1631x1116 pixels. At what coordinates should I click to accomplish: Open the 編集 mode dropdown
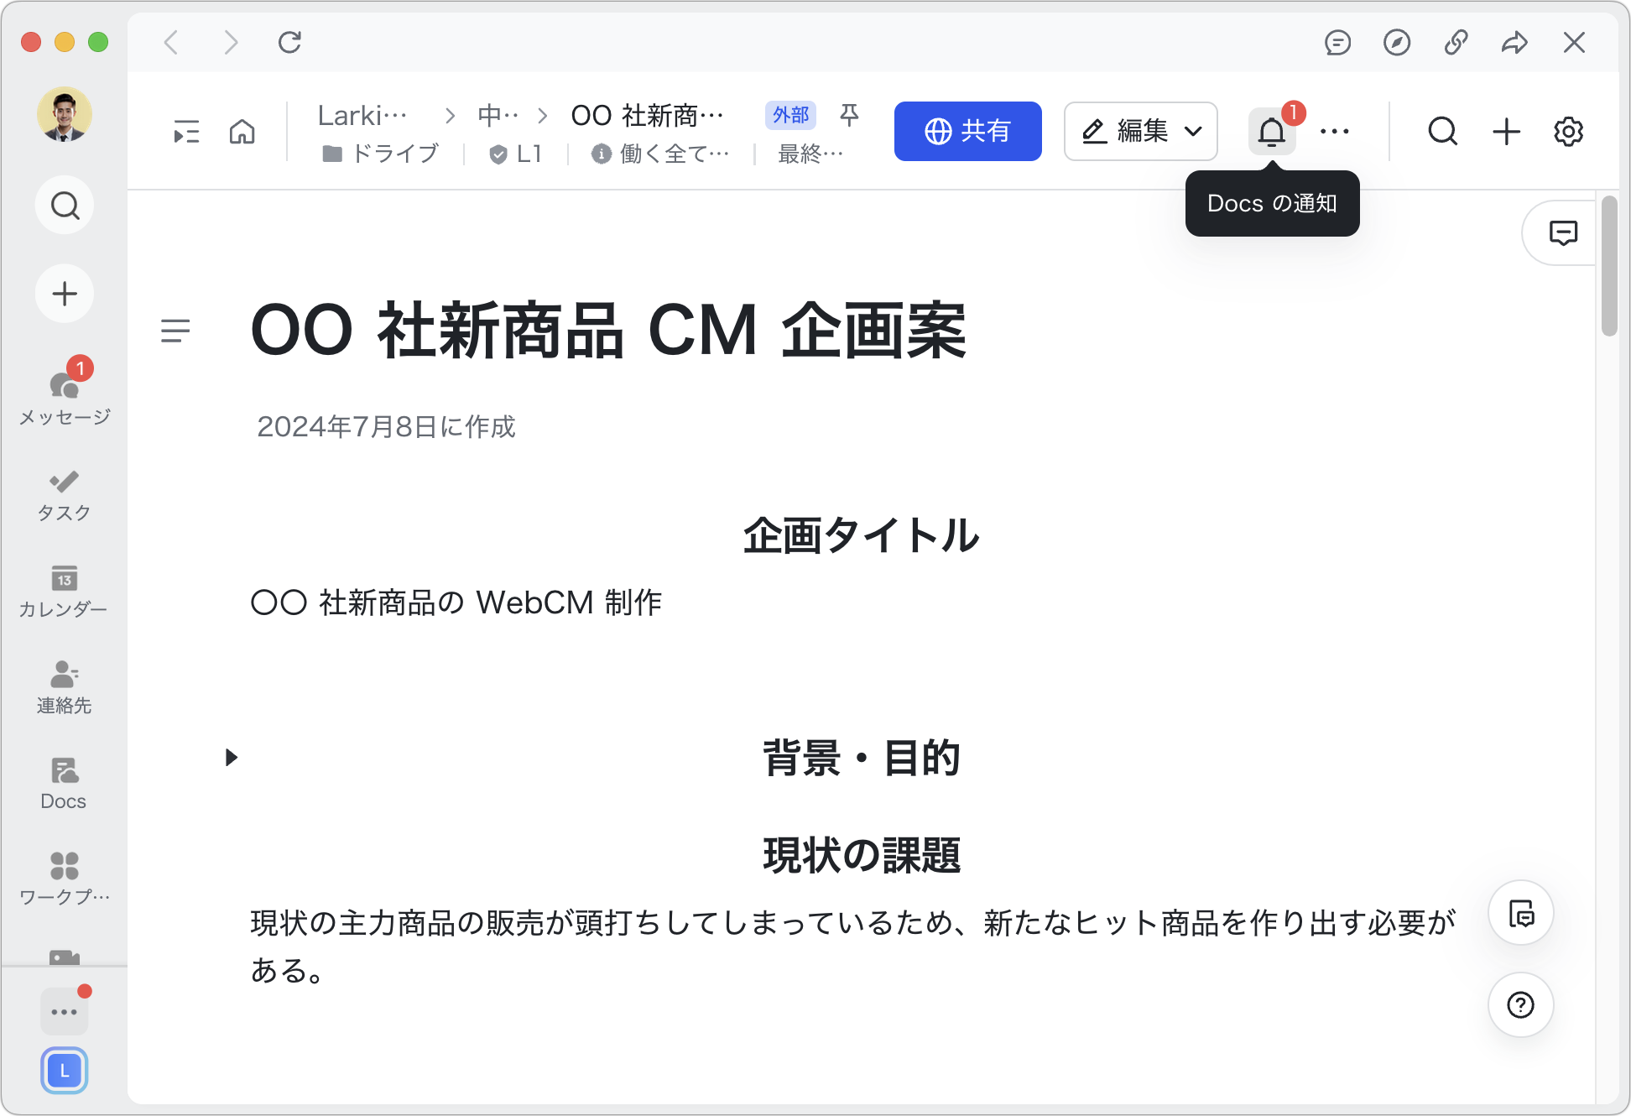click(x=1140, y=131)
